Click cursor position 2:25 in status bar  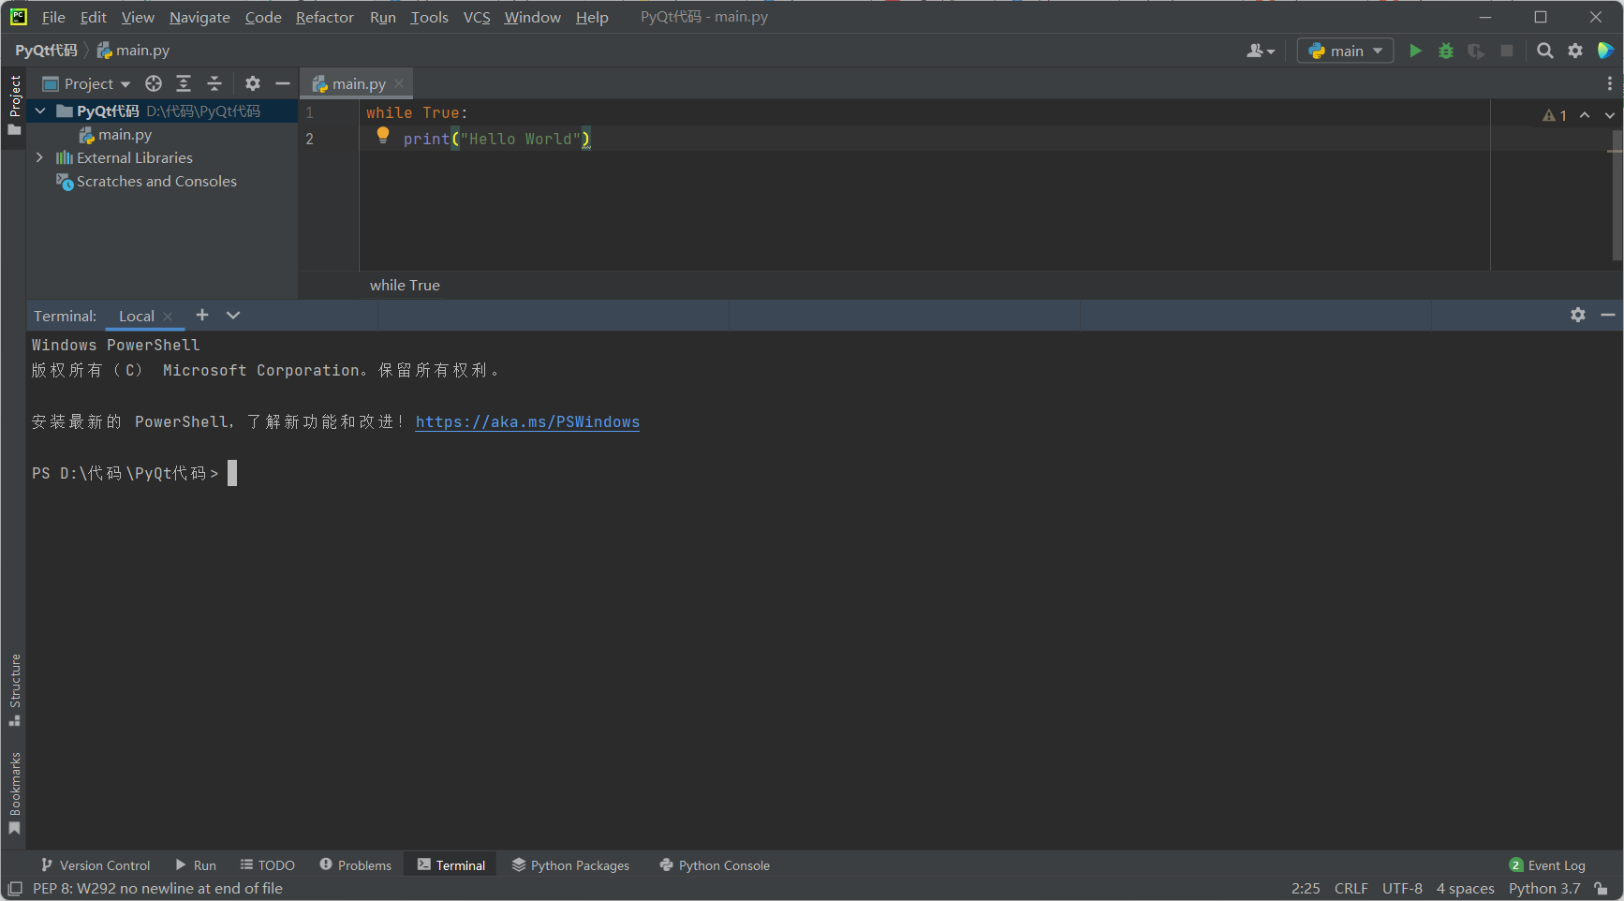pos(1306,889)
